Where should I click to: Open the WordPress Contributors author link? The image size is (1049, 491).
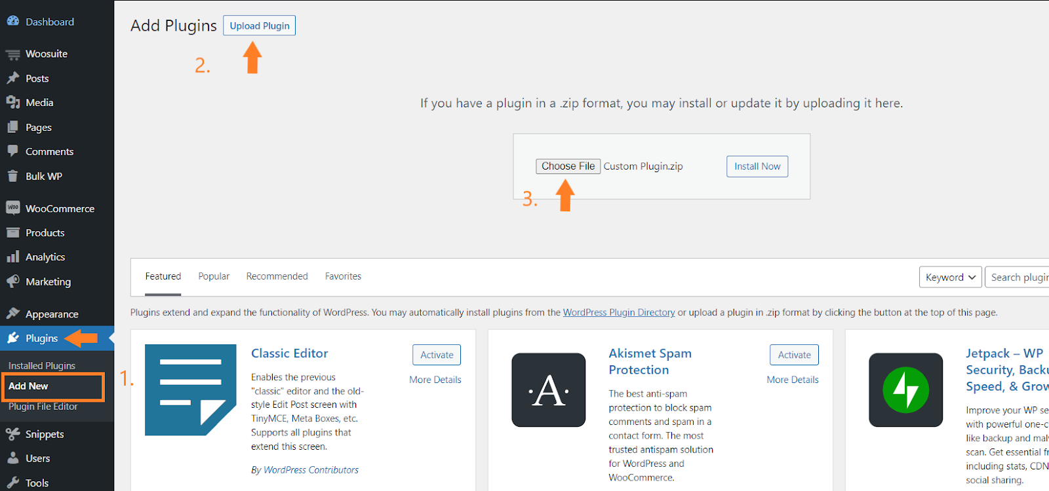[x=311, y=470]
